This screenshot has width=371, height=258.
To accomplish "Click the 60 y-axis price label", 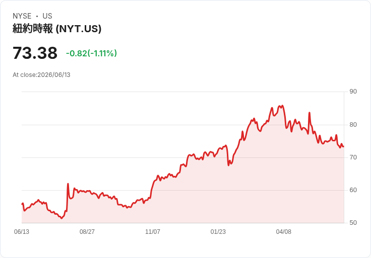I will 353,190.
